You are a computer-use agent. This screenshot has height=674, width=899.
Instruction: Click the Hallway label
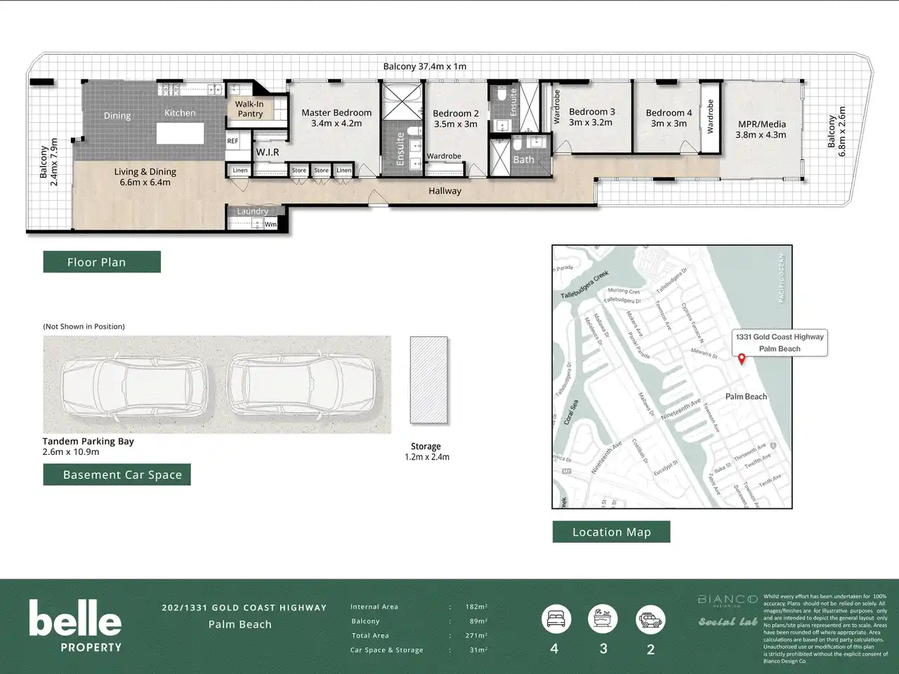(445, 191)
